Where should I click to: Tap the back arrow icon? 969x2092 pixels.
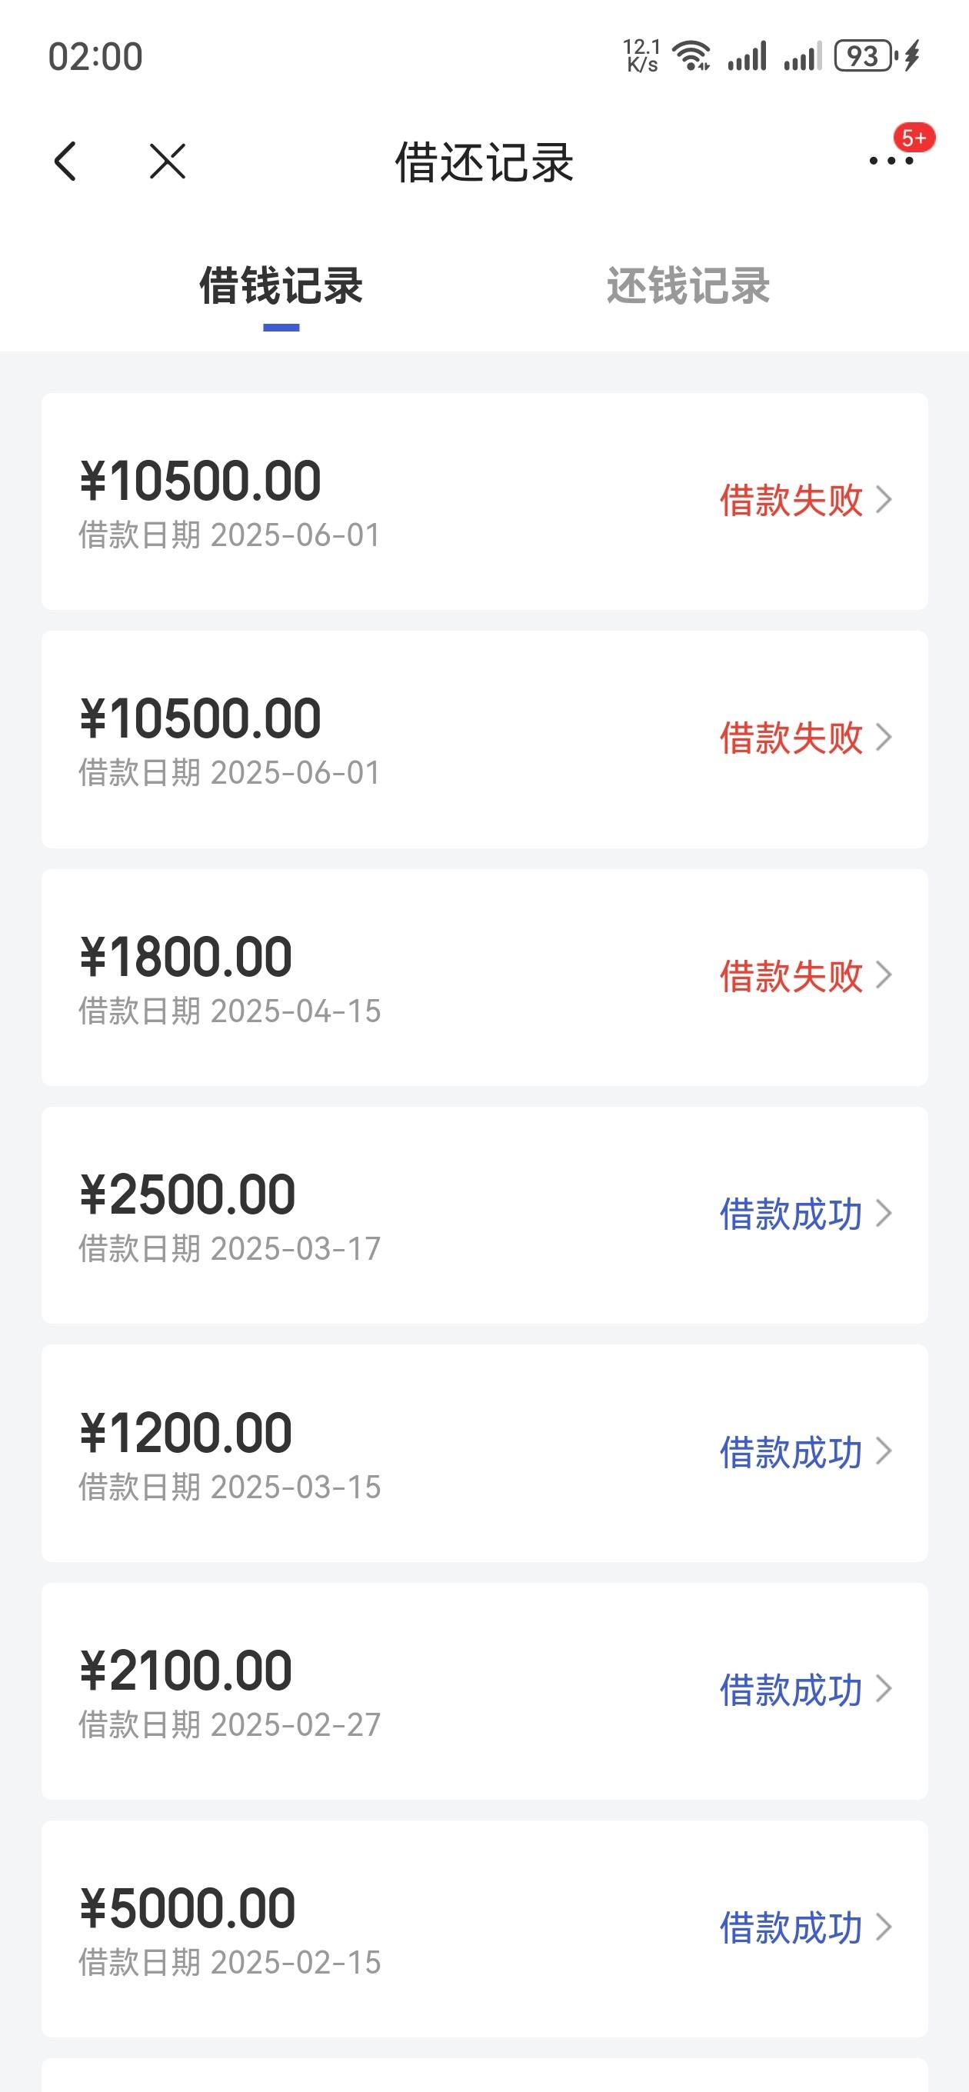coord(65,161)
